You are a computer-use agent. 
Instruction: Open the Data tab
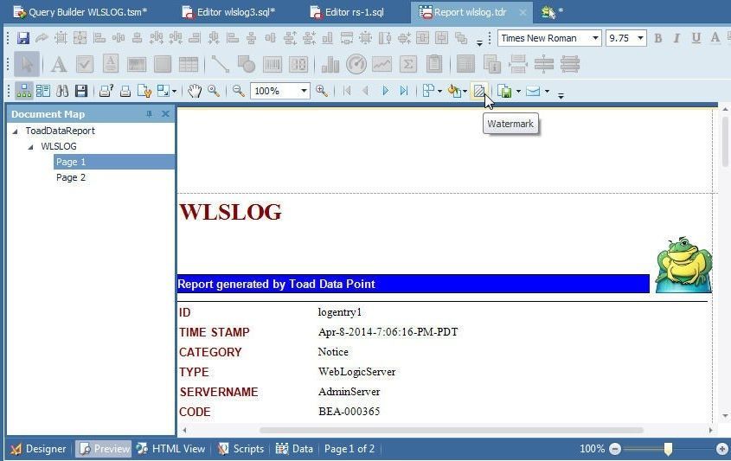[x=294, y=449]
